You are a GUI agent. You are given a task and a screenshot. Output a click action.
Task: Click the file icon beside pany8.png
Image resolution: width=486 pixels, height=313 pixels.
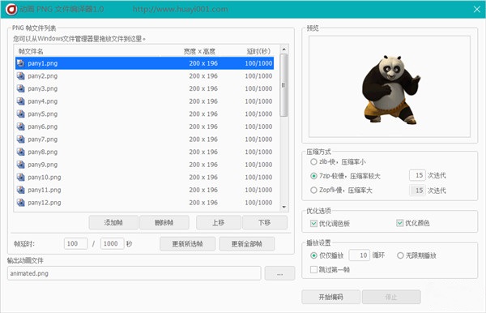coord(21,152)
